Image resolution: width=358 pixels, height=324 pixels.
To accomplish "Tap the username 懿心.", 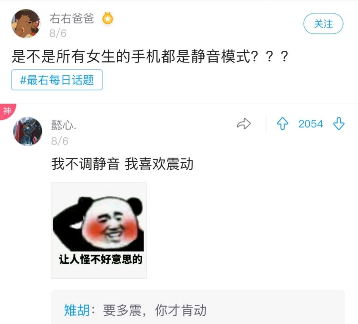I will tap(64, 125).
